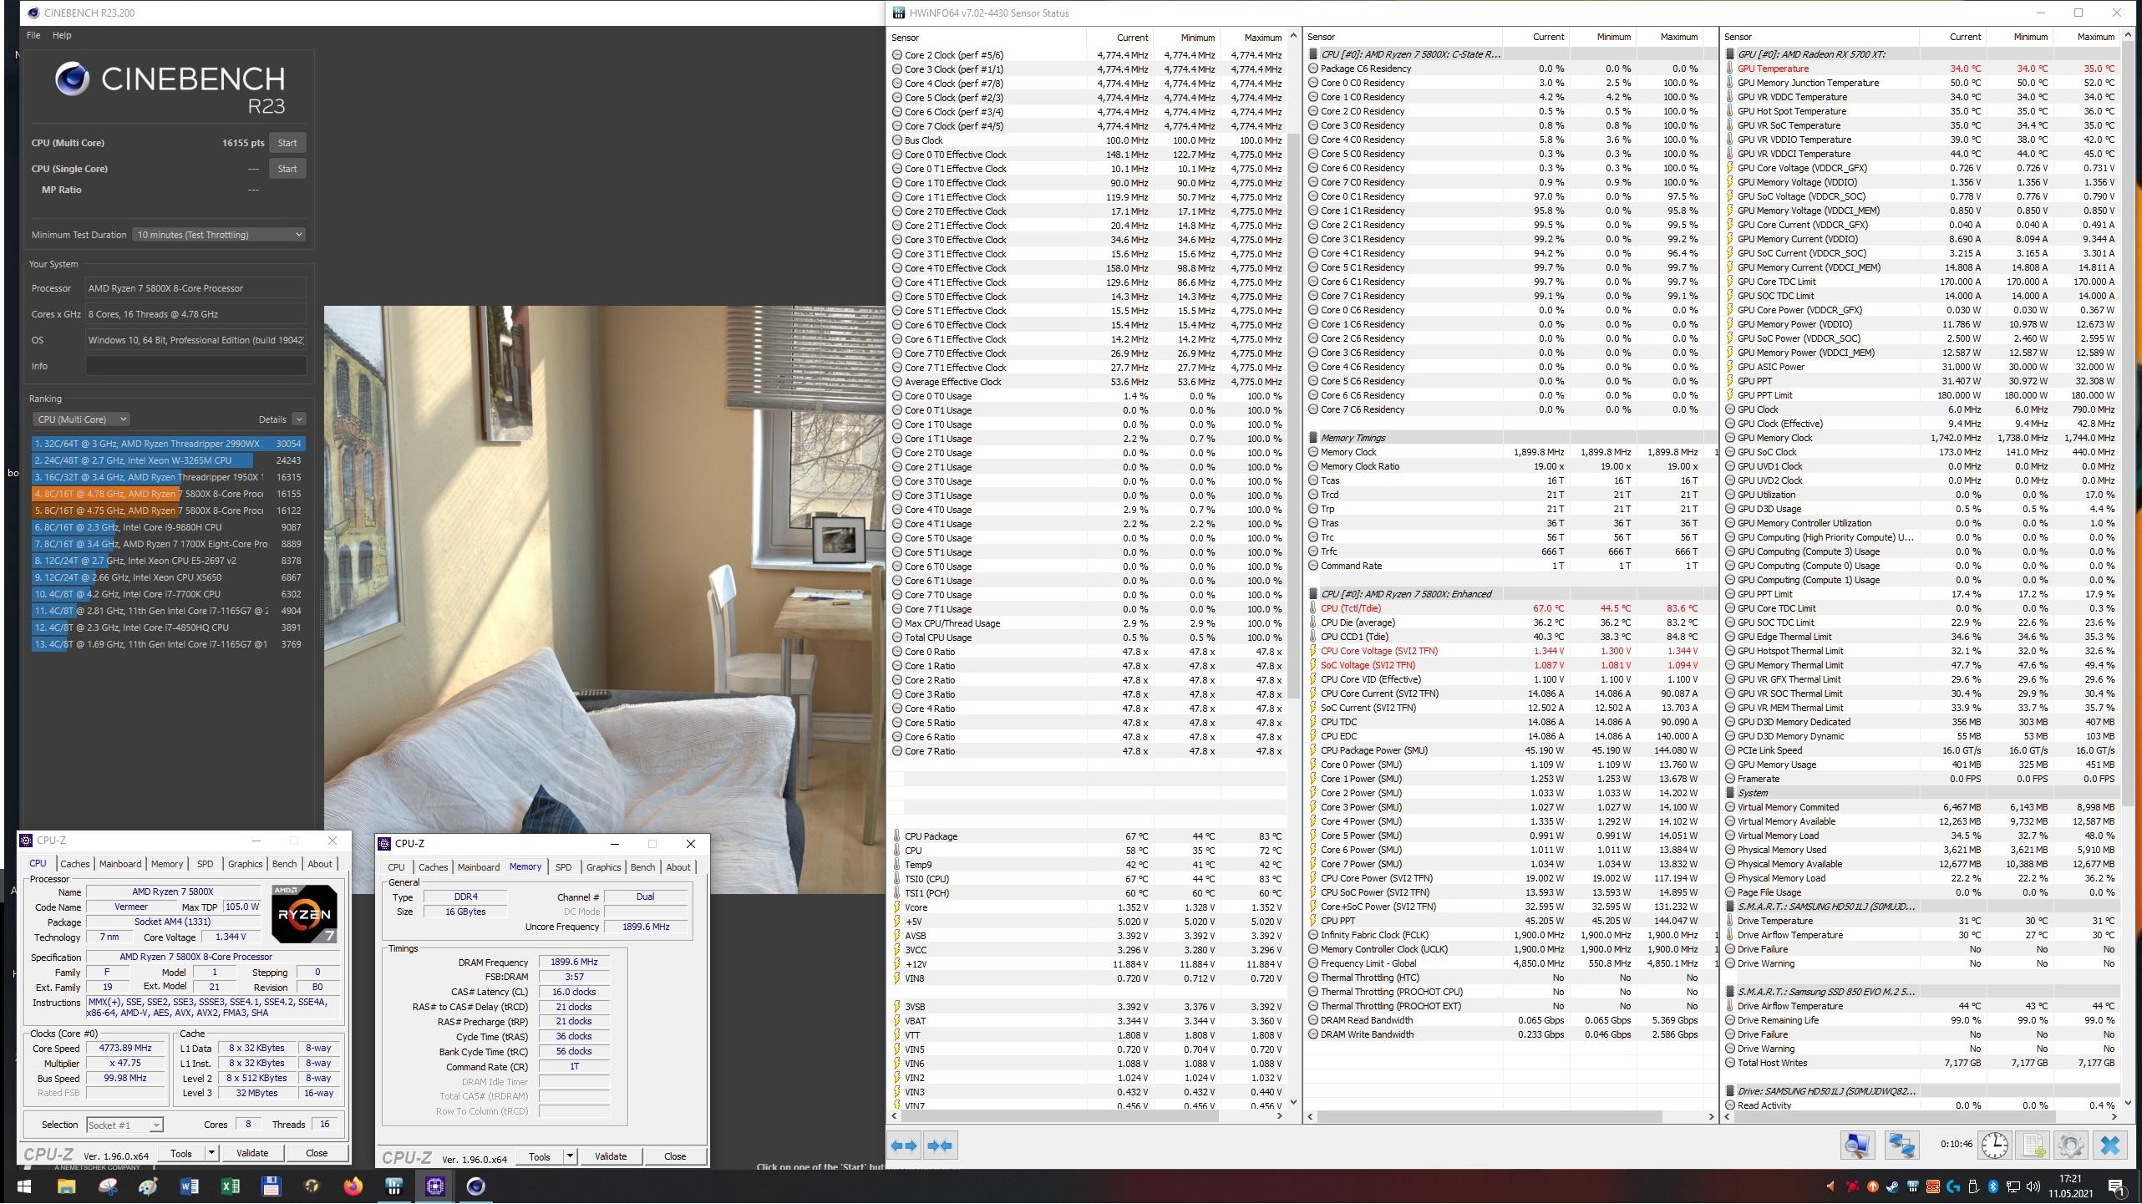Viewport: 2142px width, 1204px height.
Task: Switch to HWiNFO taskbar icon
Action: point(394,1186)
